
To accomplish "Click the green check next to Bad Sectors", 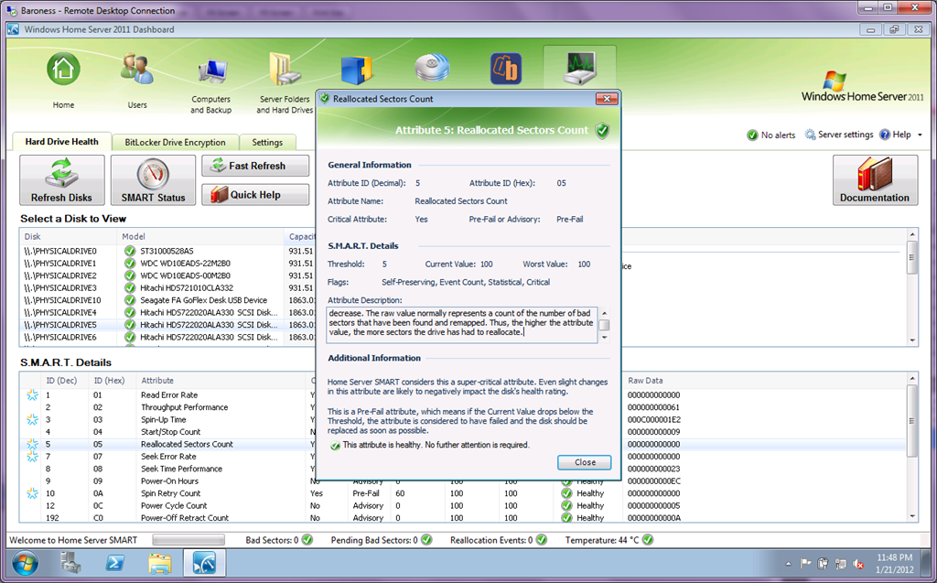I will [x=307, y=540].
